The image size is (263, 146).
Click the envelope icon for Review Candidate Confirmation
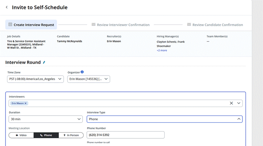tap(189, 25)
